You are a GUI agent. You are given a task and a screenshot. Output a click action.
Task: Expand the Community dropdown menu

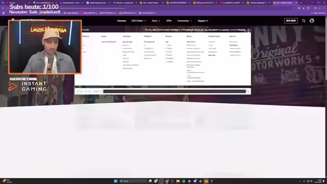pyautogui.click(x=184, y=20)
